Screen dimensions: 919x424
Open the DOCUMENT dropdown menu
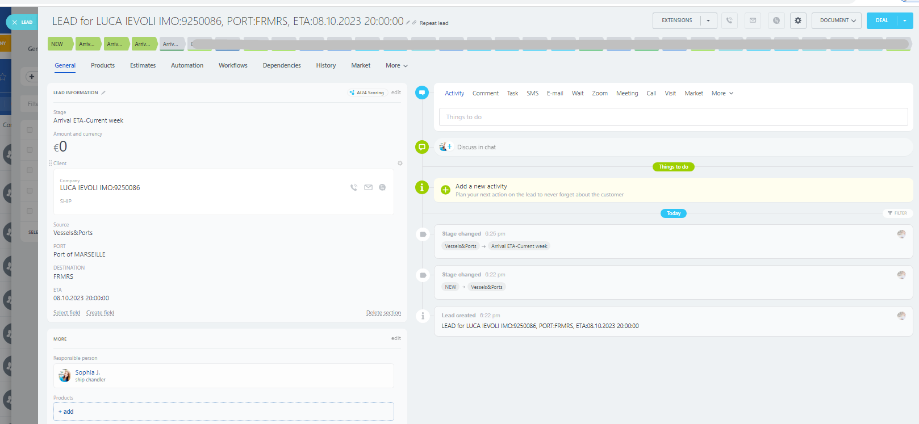pos(837,20)
